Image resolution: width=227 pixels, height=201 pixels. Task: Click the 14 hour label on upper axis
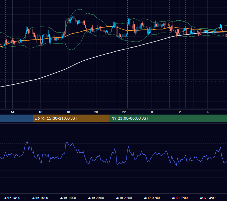click(x=12, y=112)
